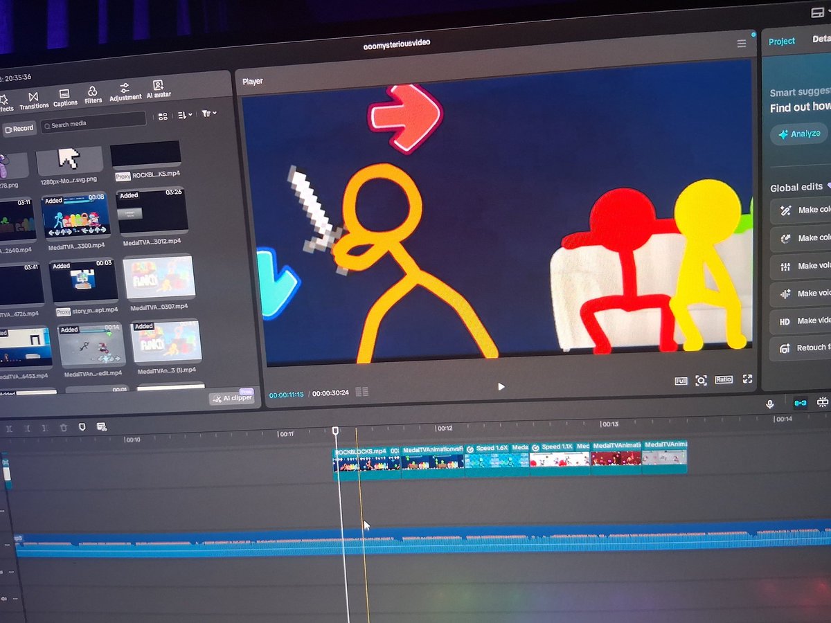Image resolution: width=831 pixels, height=623 pixels.
Task: Select the Speed 1.6X timeline clip
Action: (497, 459)
